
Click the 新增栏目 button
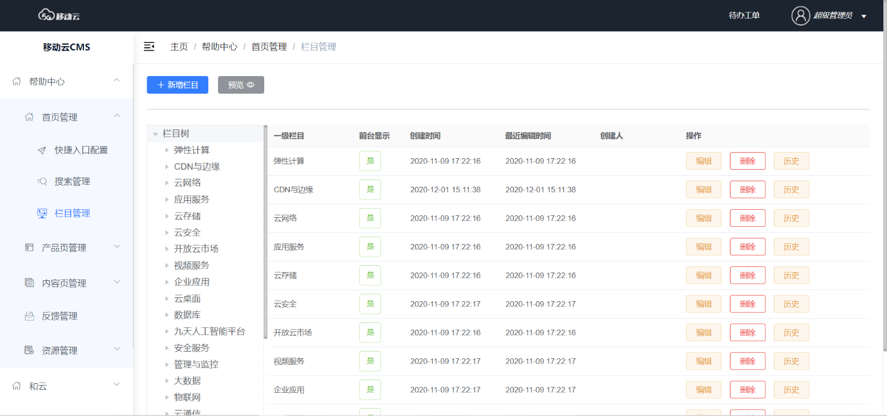coord(177,85)
